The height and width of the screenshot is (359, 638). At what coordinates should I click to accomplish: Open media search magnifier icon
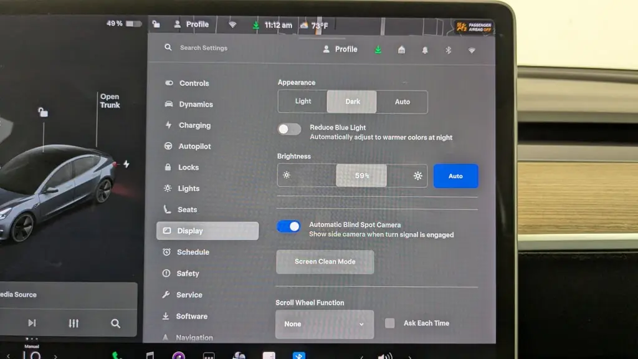[115, 323]
